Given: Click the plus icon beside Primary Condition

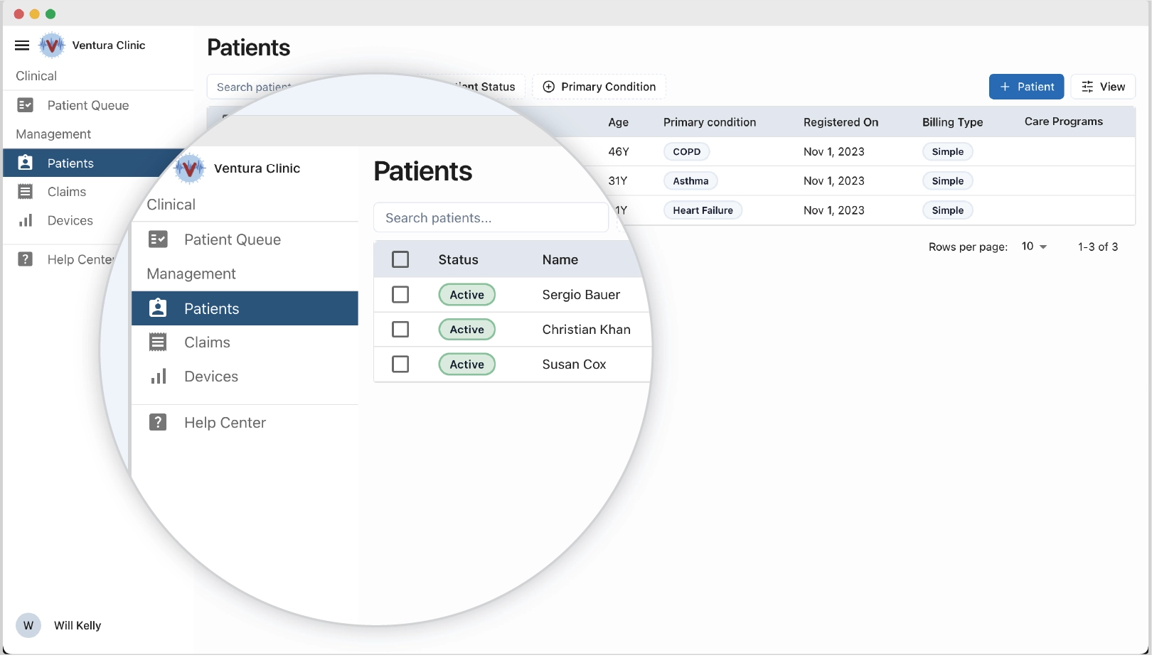Looking at the screenshot, I should [x=548, y=87].
